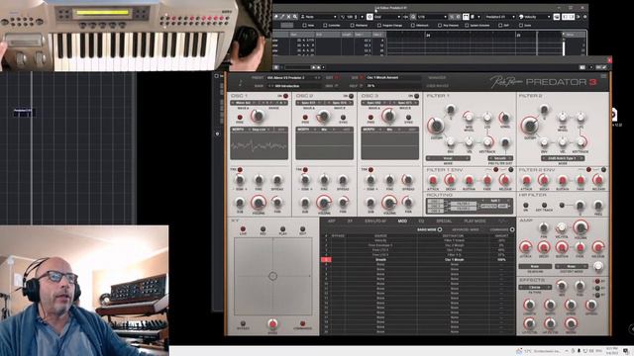Click the XY Bypass button
Image resolution: width=634 pixels, height=356 pixels.
pos(243,323)
